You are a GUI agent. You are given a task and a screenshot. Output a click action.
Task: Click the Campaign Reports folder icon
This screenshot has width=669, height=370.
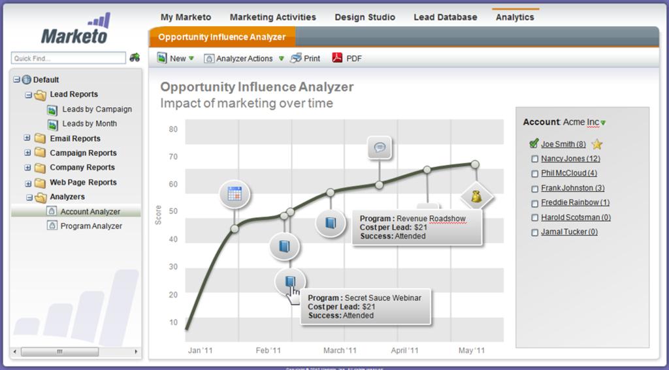40,153
